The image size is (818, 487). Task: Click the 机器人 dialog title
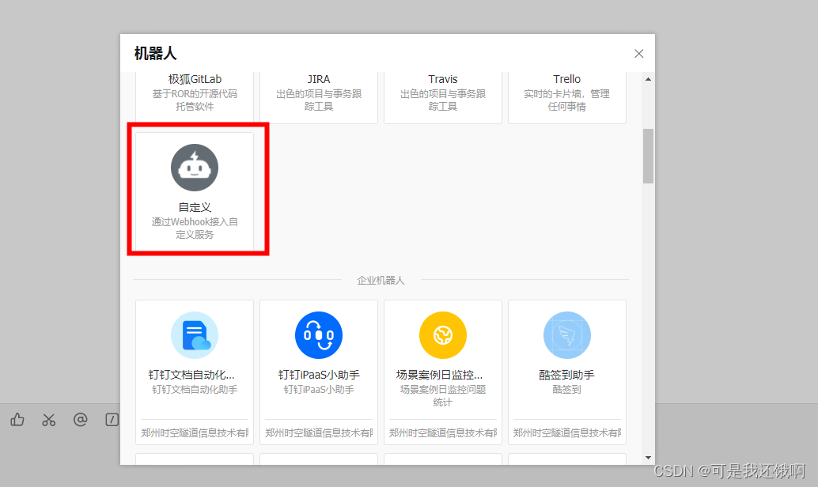click(x=156, y=53)
